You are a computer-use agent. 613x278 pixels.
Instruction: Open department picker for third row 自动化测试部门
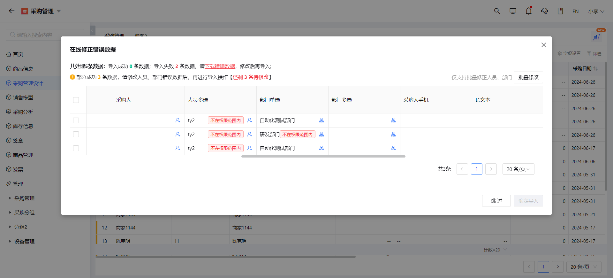322,148
